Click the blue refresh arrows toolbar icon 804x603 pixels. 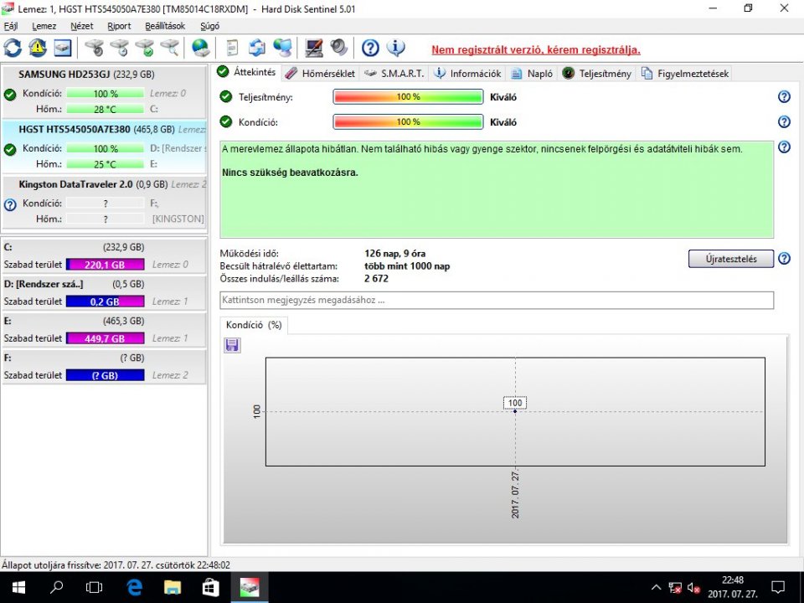point(13,49)
